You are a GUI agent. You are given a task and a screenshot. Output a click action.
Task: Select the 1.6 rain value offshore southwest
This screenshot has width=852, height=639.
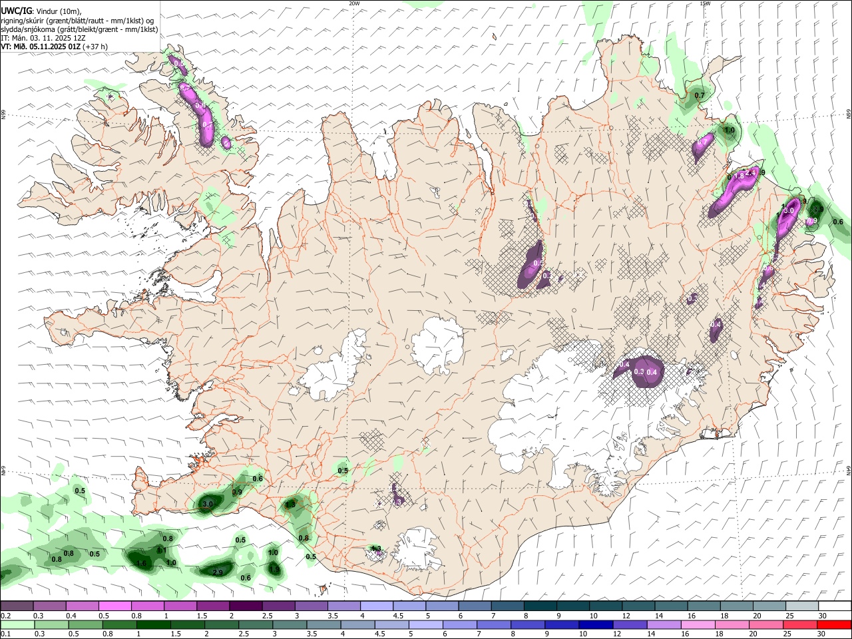point(141,563)
